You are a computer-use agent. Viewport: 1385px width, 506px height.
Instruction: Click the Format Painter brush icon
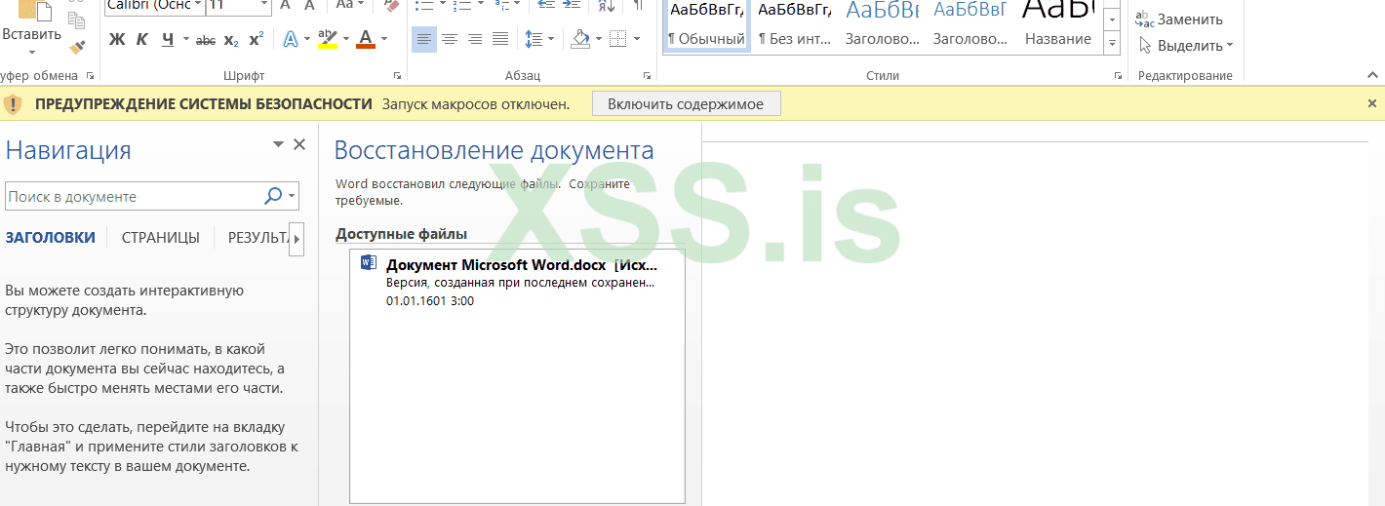pos(77,46)
